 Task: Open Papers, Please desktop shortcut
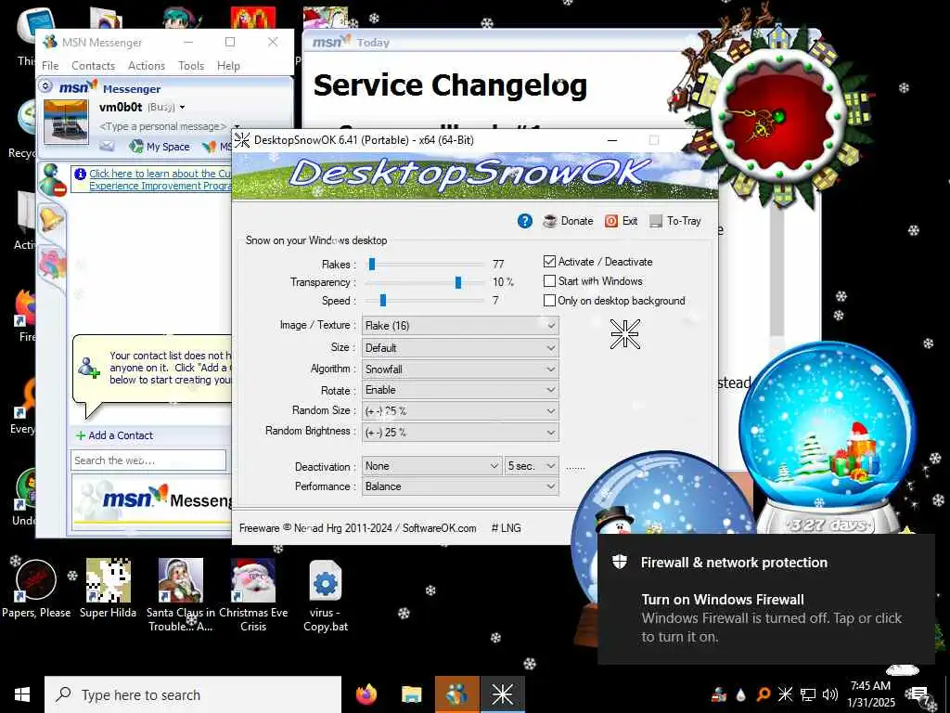pos(36,588)
